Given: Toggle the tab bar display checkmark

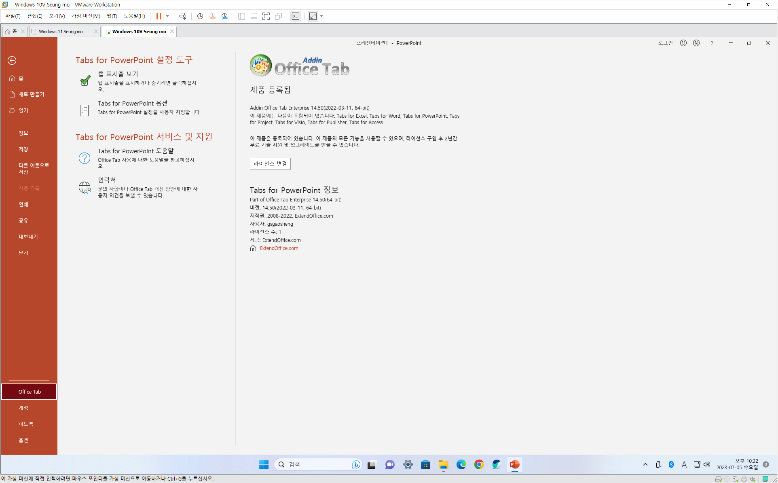Looking at the screenshot, I should 85,80.
